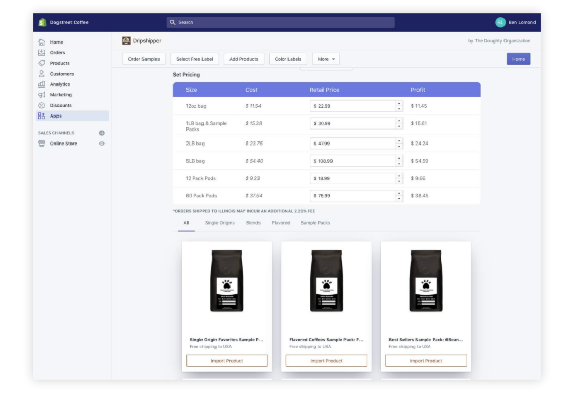Open the Discounts badge icon
This screenshot has height=401, width=576.
tap(41, 106)
